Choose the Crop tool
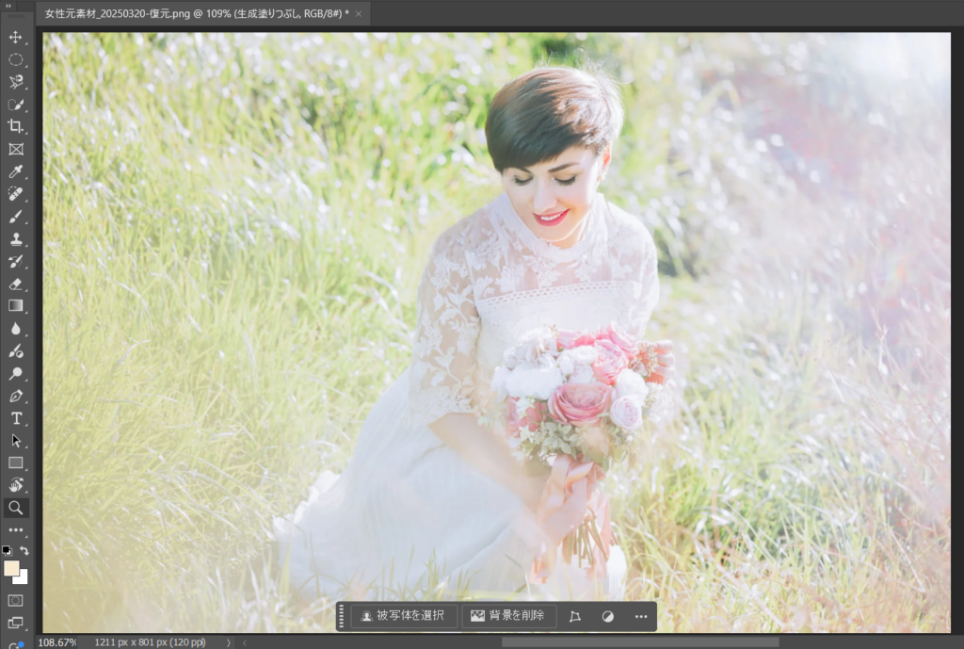Image resolution: width=964 pixels, height=649 pixels. (x=16, y=126)
